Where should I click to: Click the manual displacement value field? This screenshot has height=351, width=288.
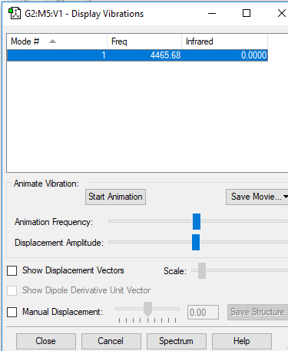tap(203, 313)
